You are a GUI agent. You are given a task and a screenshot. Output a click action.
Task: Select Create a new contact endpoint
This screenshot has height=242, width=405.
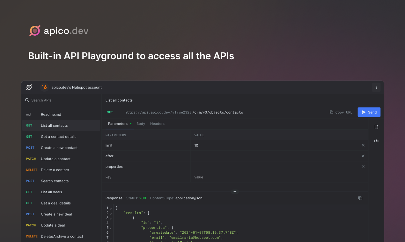(x=61, y=148)
